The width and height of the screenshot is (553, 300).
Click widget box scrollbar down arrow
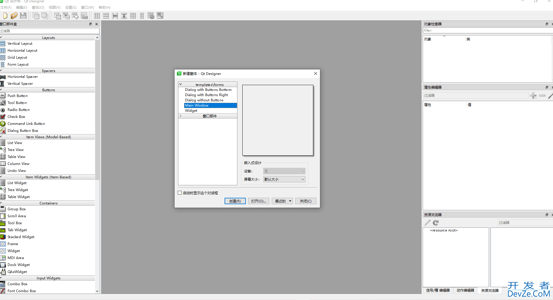pos(97,291)
